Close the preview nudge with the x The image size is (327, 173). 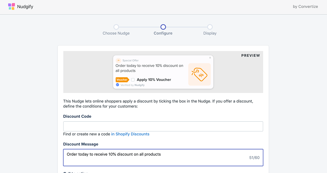click(210, 58)
